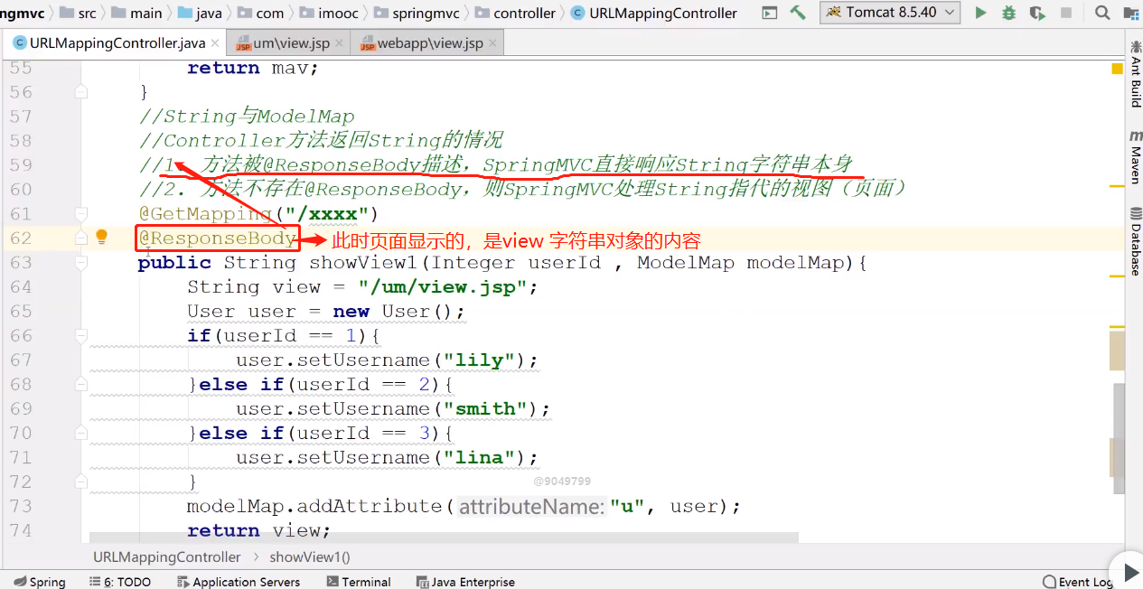Collapse the showView1 method fold marker at line 62
The width and height of the screenshot is (1143, 589).
coord(81,238)
